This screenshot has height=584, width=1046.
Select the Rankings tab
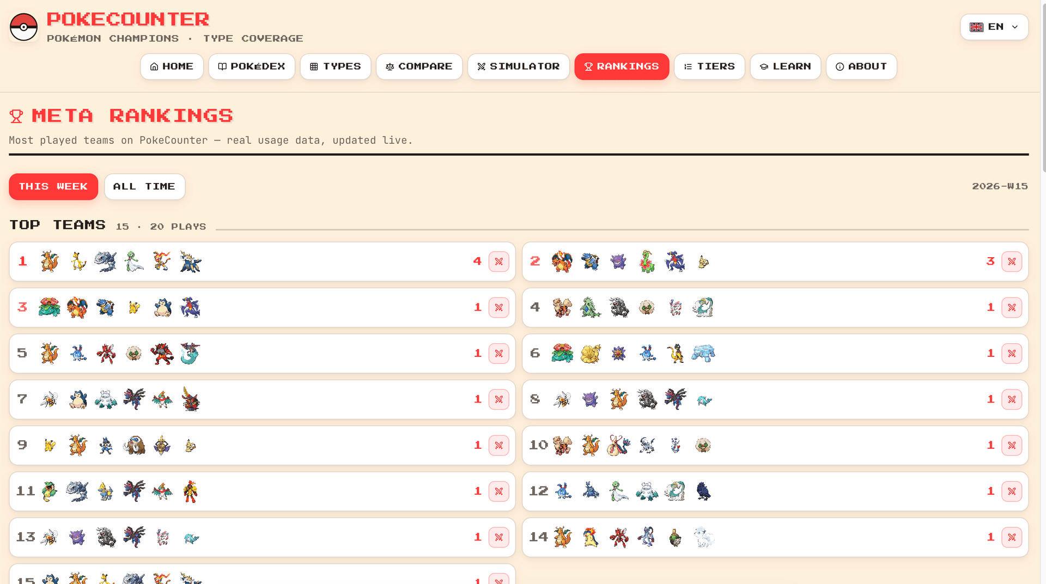click(622, 66)
